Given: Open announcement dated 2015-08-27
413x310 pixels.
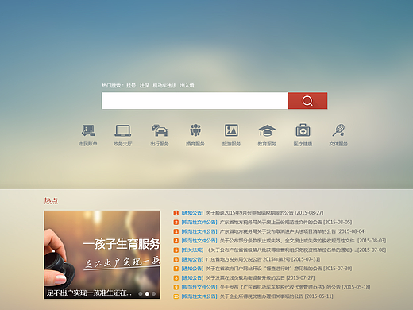Looking at the screenshot, I should tap(264, 213).
